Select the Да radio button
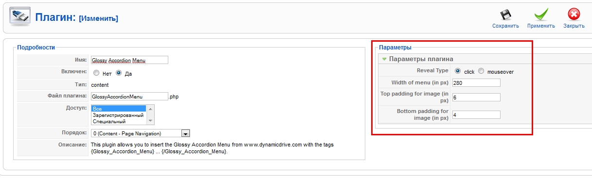The width and height of the screenshot is (592, 178). [x=119, y=73]
